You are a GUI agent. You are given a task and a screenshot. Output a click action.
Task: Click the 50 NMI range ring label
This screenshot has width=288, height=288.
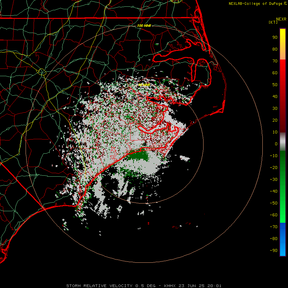click(144, 85)
